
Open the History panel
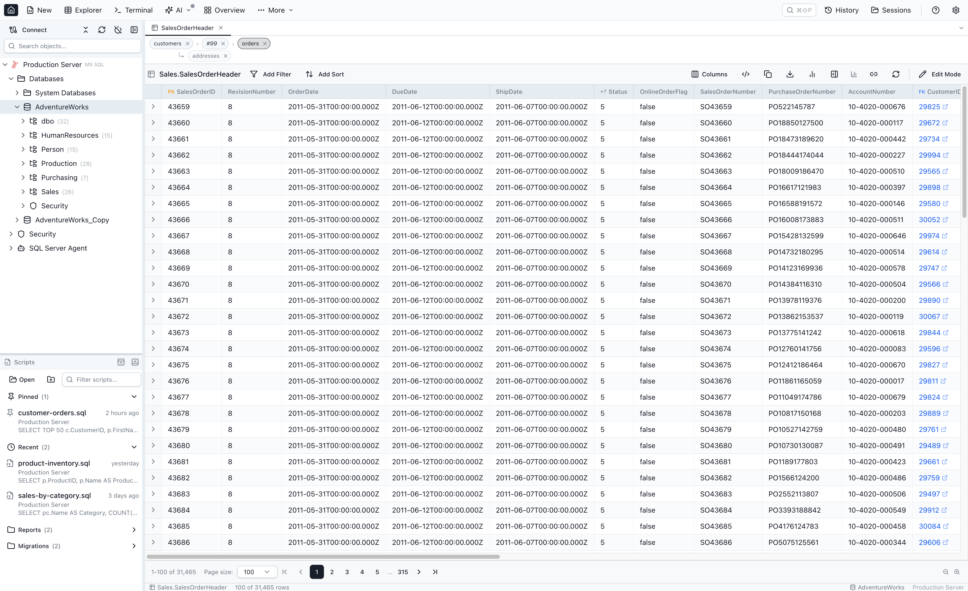[841, 10]
